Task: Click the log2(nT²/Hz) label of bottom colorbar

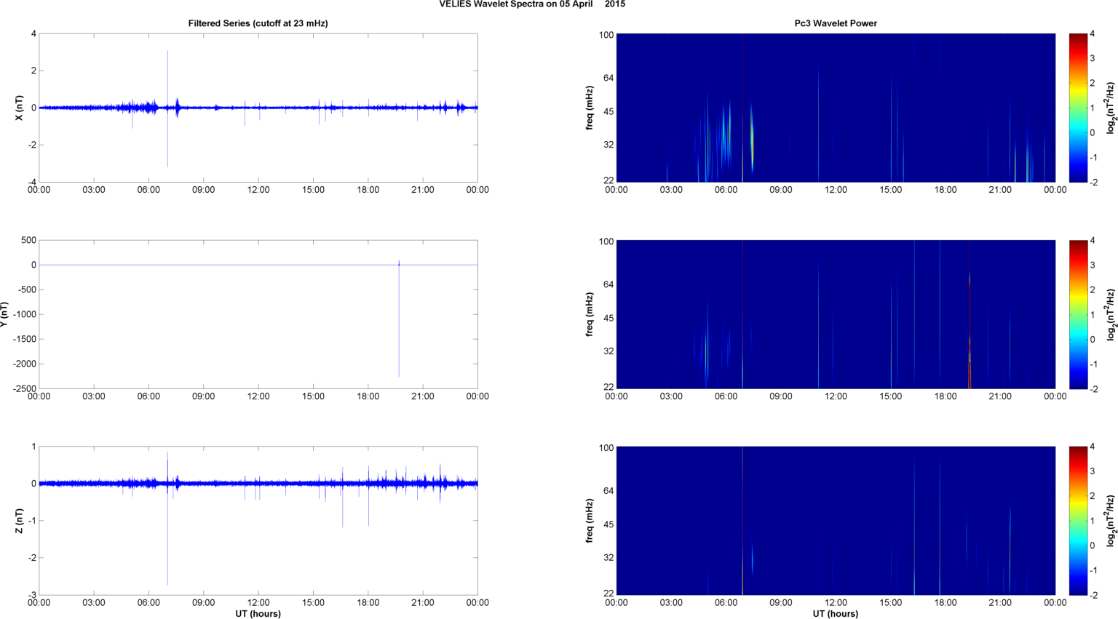Action: pos(1111,521)
